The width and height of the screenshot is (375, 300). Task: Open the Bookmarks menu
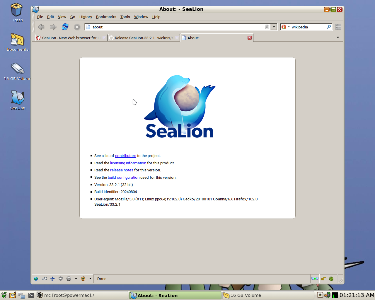pos(106,17)
